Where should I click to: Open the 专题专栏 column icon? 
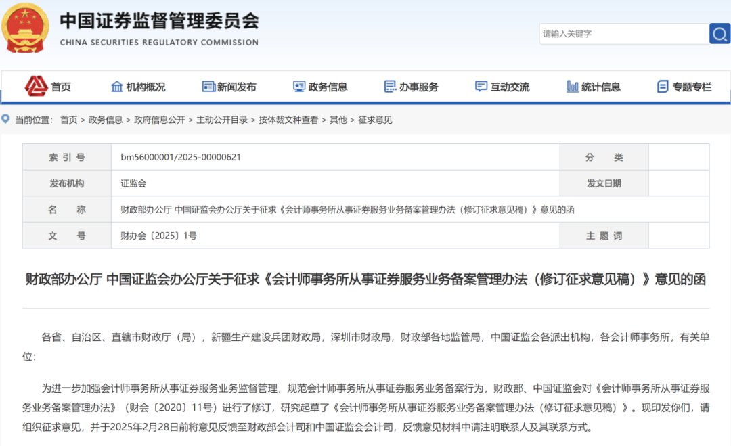[661, 86]
